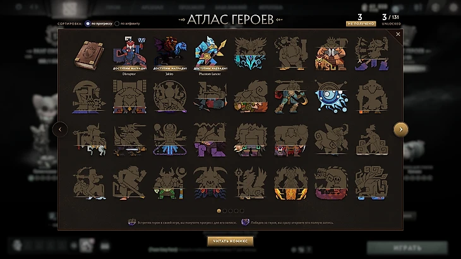461x259 pixels.
Task: Select the flaming-bottom hero silhouette in bottom row
Action: coord(290,183)
